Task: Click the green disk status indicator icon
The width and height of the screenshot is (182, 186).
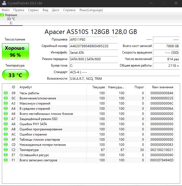Action: (x=2, y=15)
